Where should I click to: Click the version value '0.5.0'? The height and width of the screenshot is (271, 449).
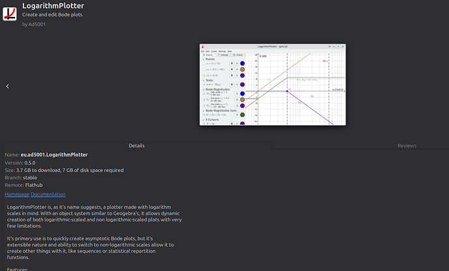(30, 163)
